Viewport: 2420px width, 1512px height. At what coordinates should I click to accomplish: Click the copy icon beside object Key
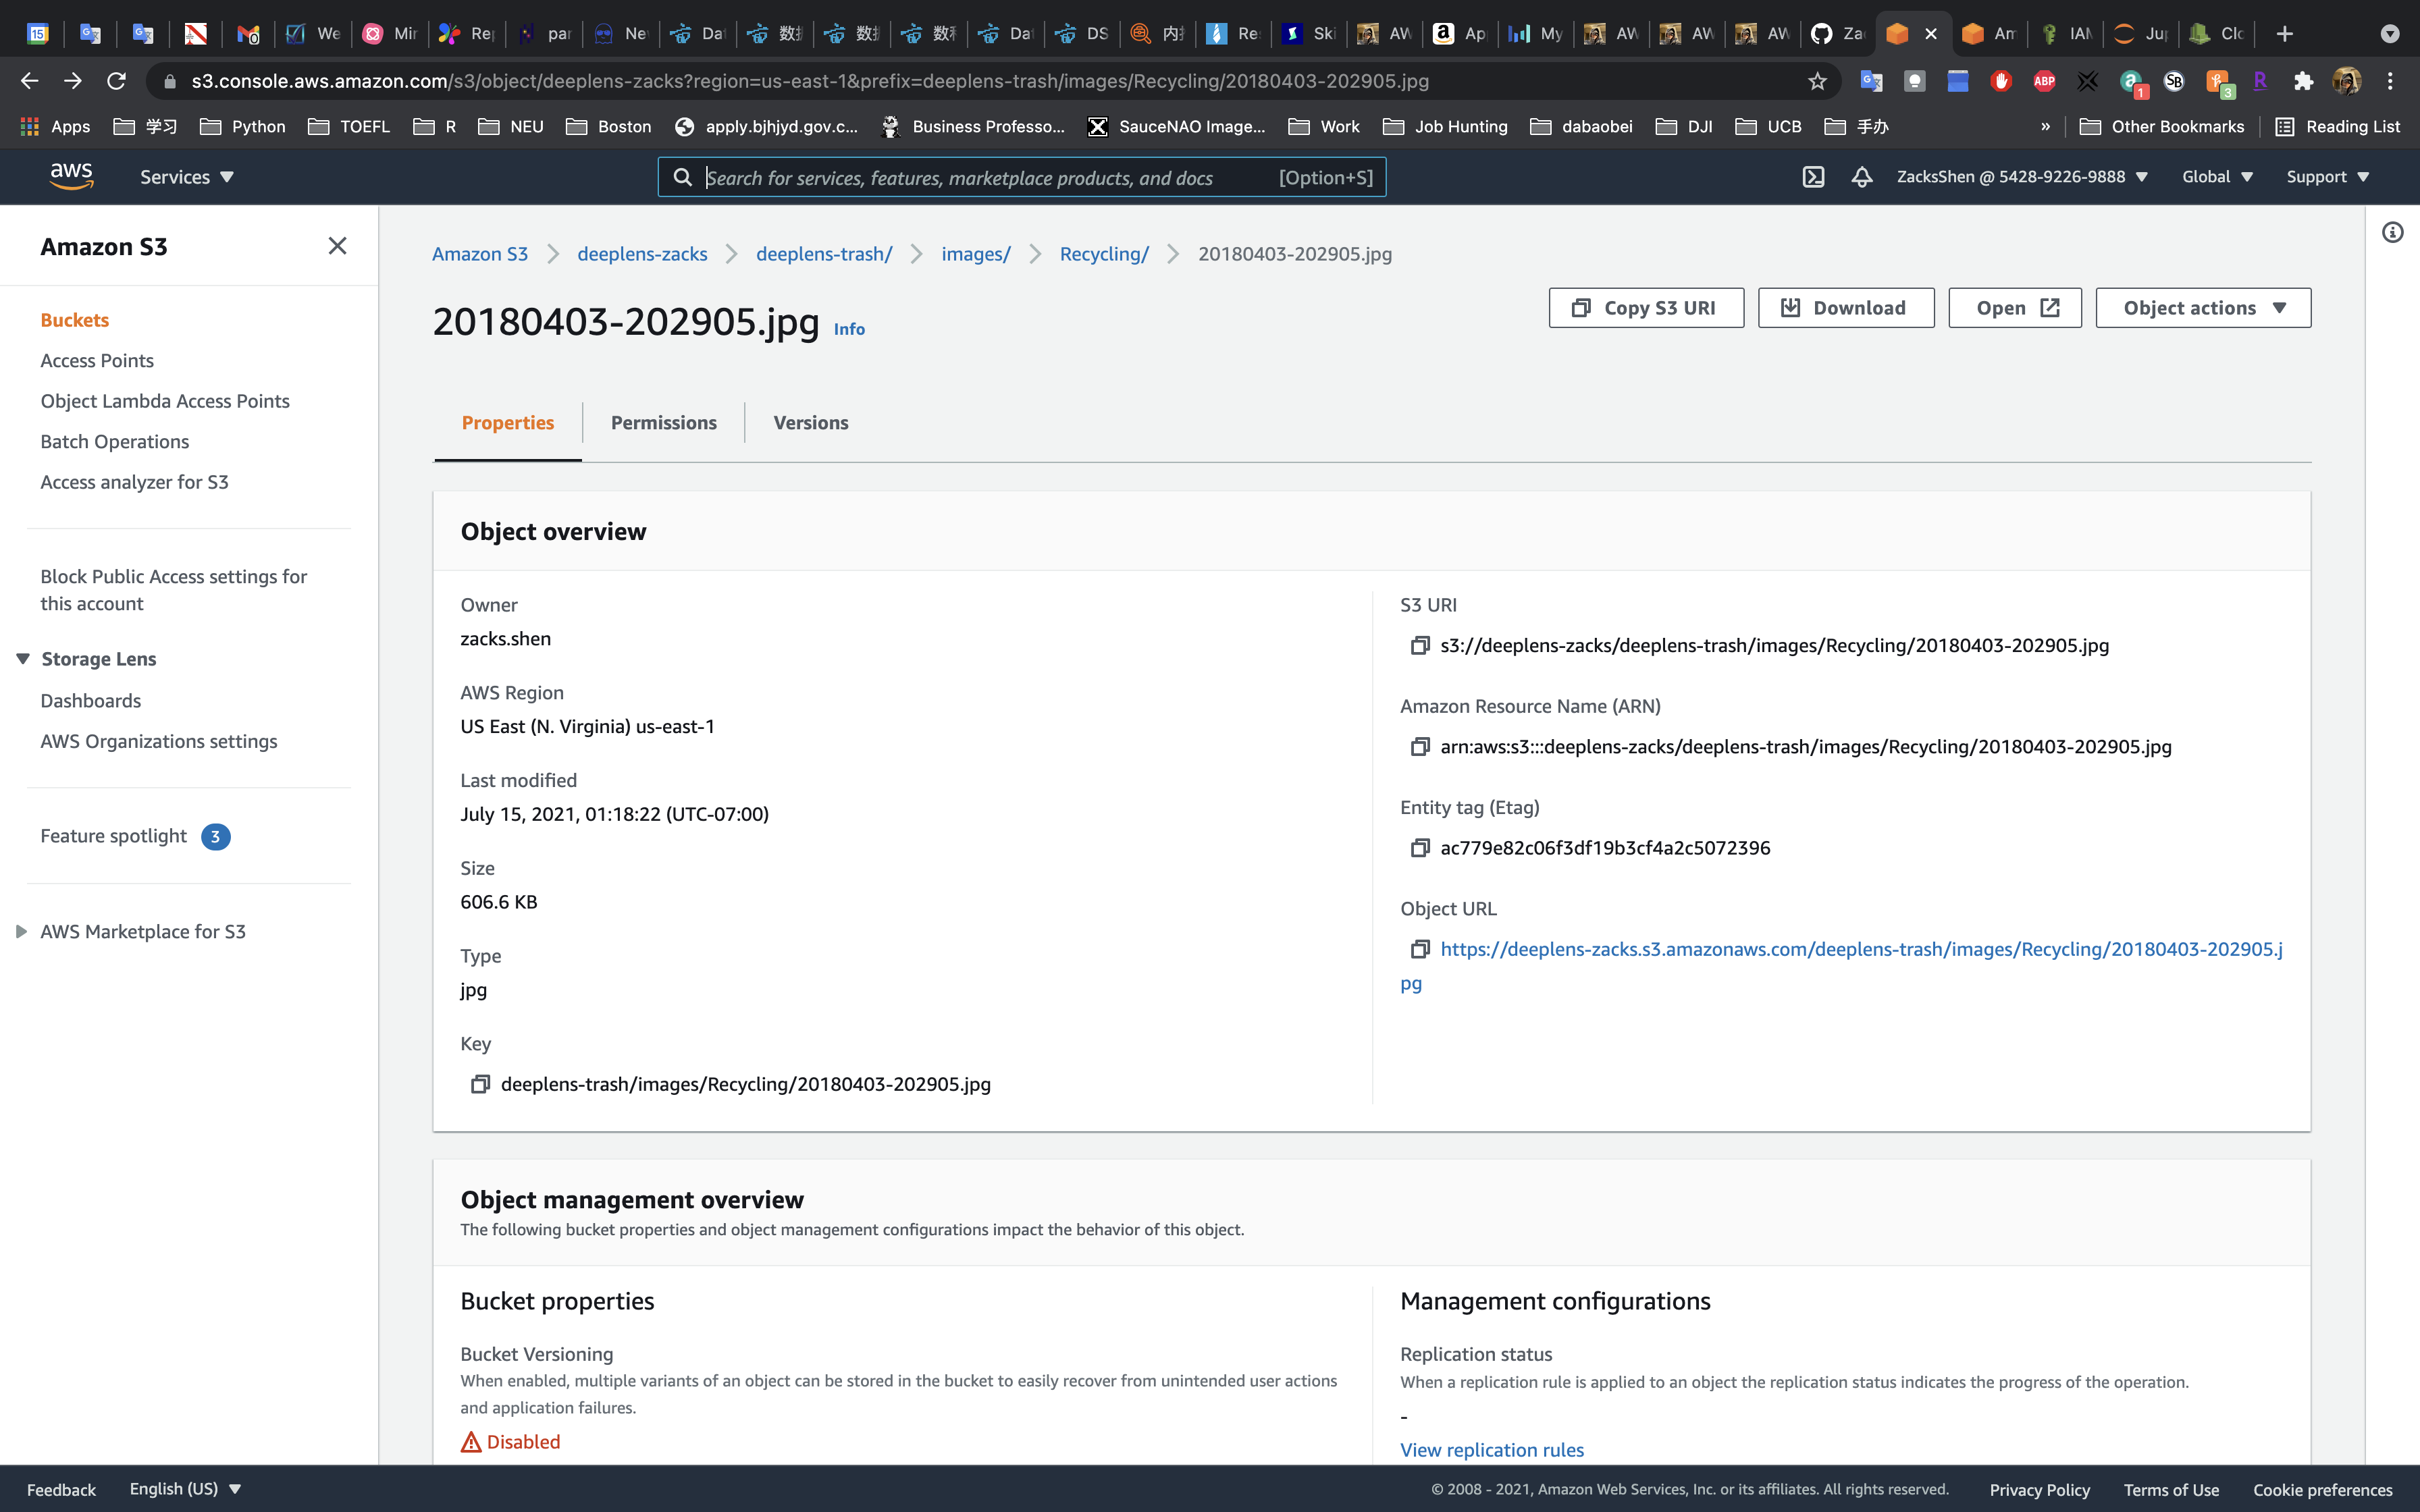click(x=480, y=1084)
